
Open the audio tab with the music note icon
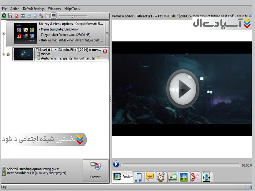[x=138, y=177]
